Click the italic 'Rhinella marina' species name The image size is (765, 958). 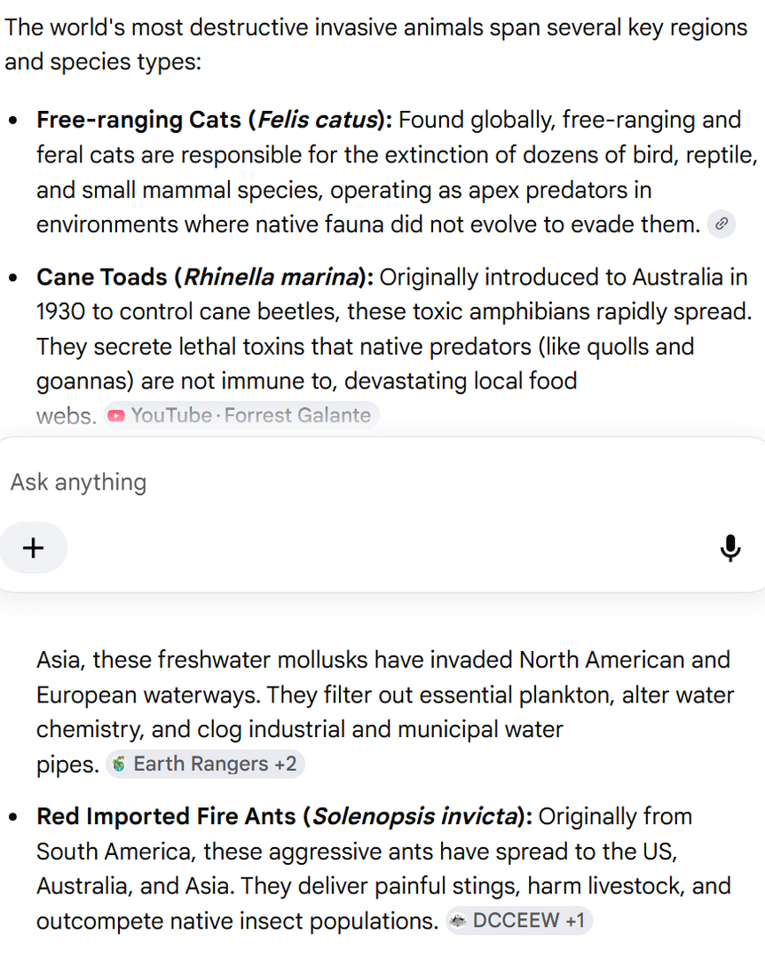(272, 277)
